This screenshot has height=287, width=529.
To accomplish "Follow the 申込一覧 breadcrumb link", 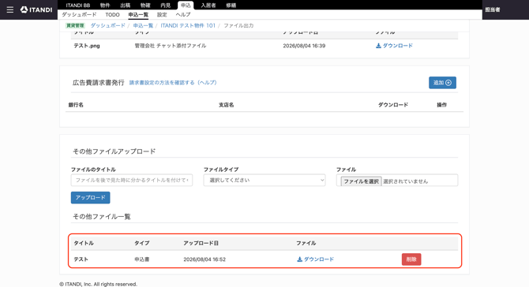I will pyautogui.click(x=143, y=25).
